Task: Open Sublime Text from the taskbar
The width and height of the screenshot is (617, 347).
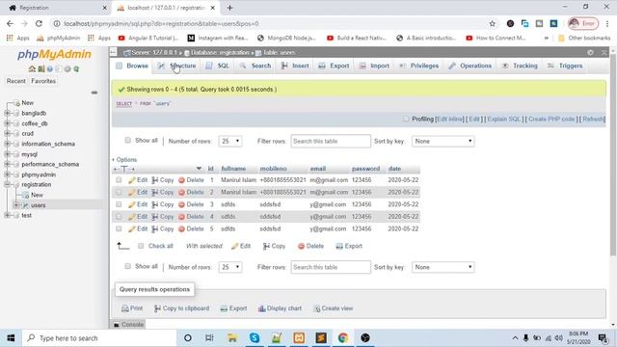Action: (321, 338)
